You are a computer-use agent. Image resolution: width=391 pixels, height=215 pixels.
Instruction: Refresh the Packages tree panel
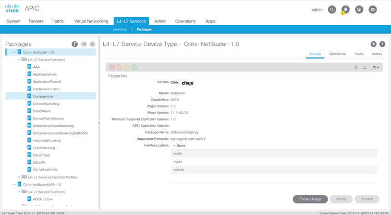click(92, 44)
